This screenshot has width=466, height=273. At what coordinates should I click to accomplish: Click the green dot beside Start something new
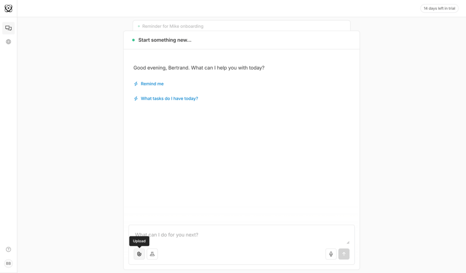pyautogui.click(x=133, y=40)
